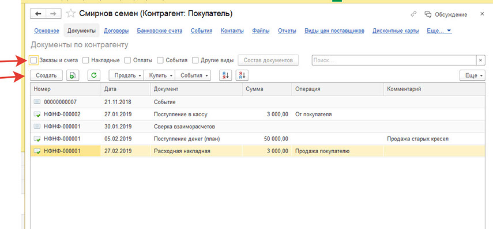Image resolution: width=493 pixels, height=229 pixels.
Task: Click the copy document icon next to Создать
Action: coord(73,75)
